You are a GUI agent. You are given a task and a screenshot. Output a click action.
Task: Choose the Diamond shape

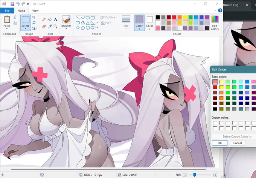click(78, 28)
